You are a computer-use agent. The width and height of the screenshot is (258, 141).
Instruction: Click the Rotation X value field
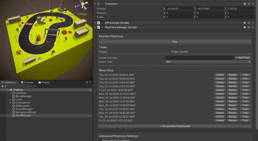pyautogui.click(x=179, y=13)
